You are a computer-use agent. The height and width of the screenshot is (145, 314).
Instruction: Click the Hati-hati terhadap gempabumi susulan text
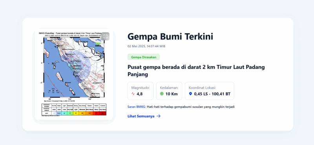(x=191, y=107)
